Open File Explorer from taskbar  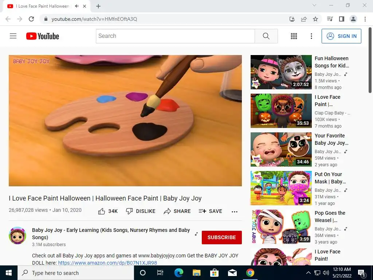click(196, 273)
